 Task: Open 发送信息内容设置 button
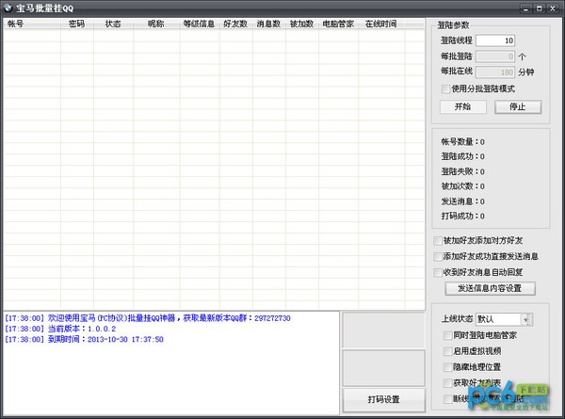point(490,288)
